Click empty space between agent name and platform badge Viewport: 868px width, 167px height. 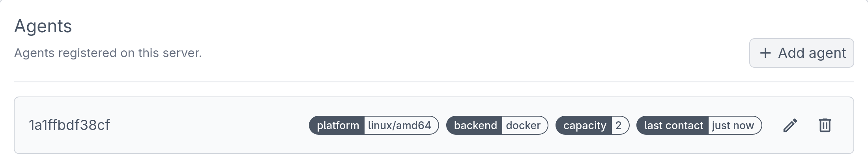click(209, 125)
